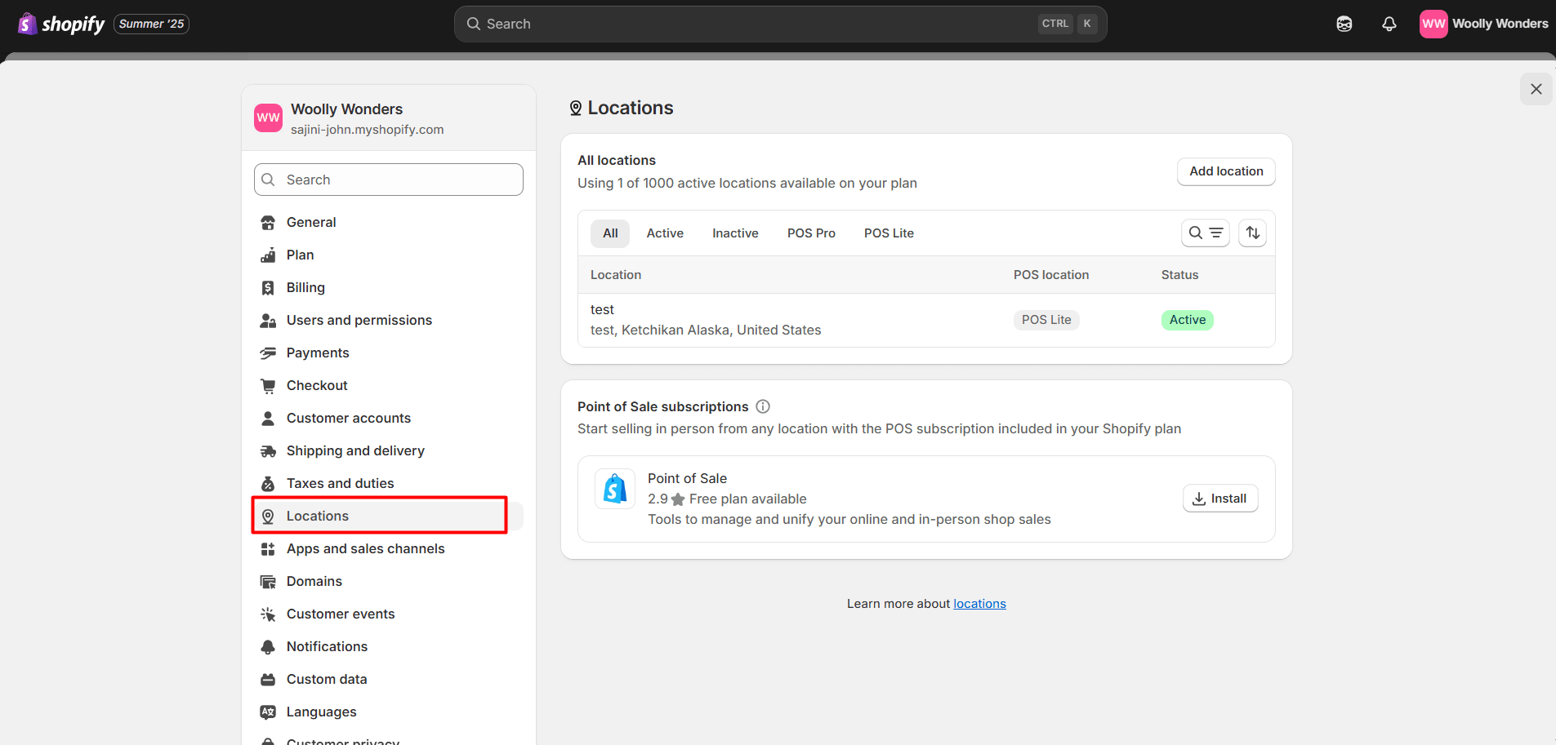Click the POS location column header
This screenshot has height=745, width=1556.
pyautogui.click(x=1051, y=275)
